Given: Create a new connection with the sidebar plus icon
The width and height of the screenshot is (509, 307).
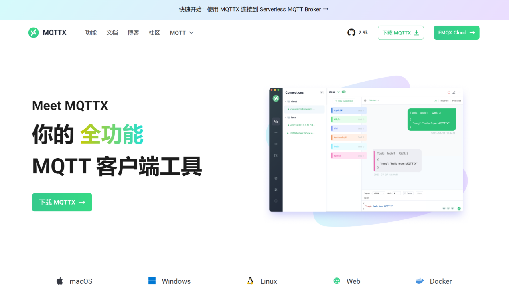Looking at the screenshot, I should pos(276,133).
